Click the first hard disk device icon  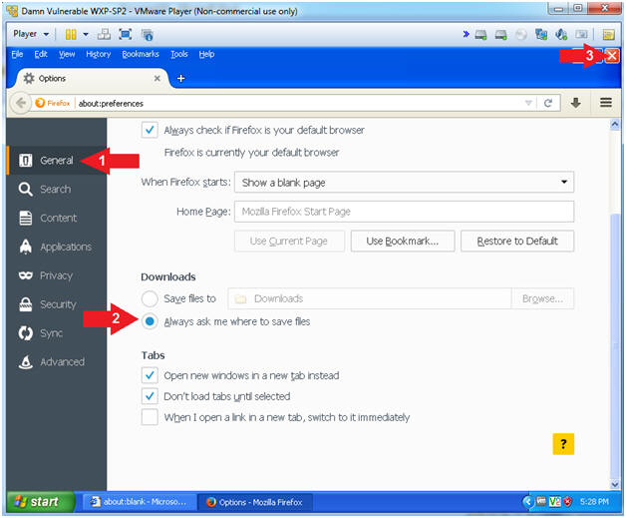[480, 35]
